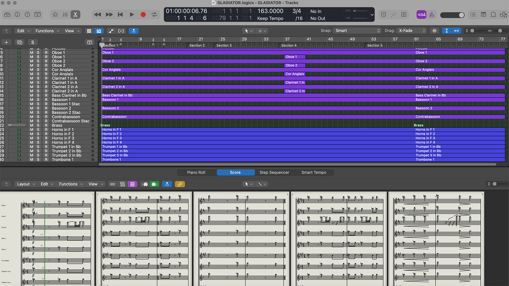Collapse the Brass track stack
The height and width of the screenshot is (286, 509).
10,125
